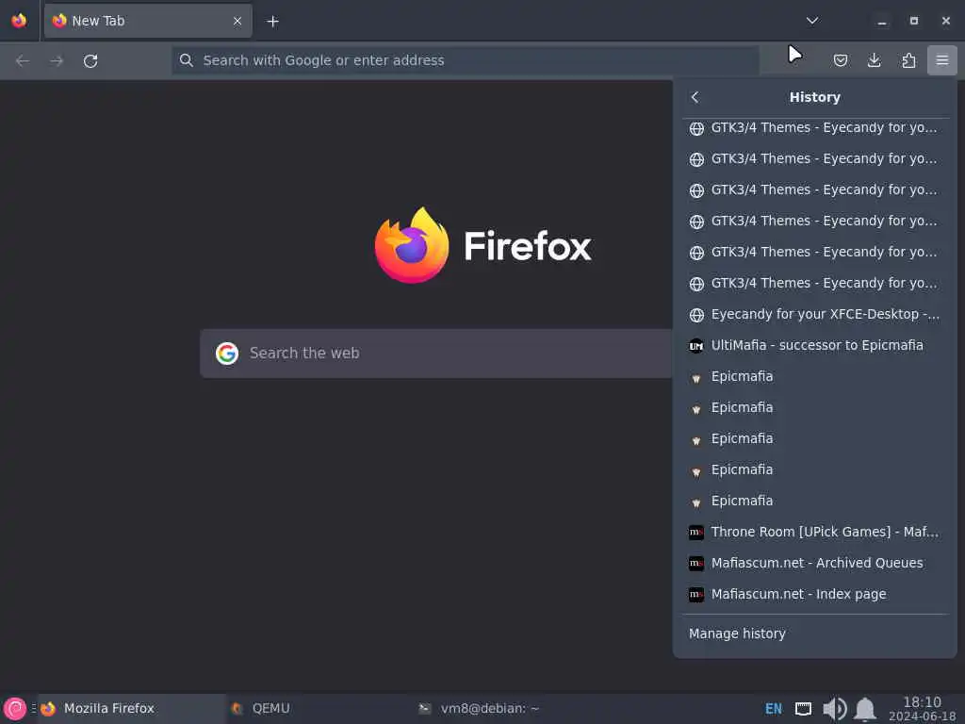Switch to Mozilla Firefox taskbar button

[132, 709]
